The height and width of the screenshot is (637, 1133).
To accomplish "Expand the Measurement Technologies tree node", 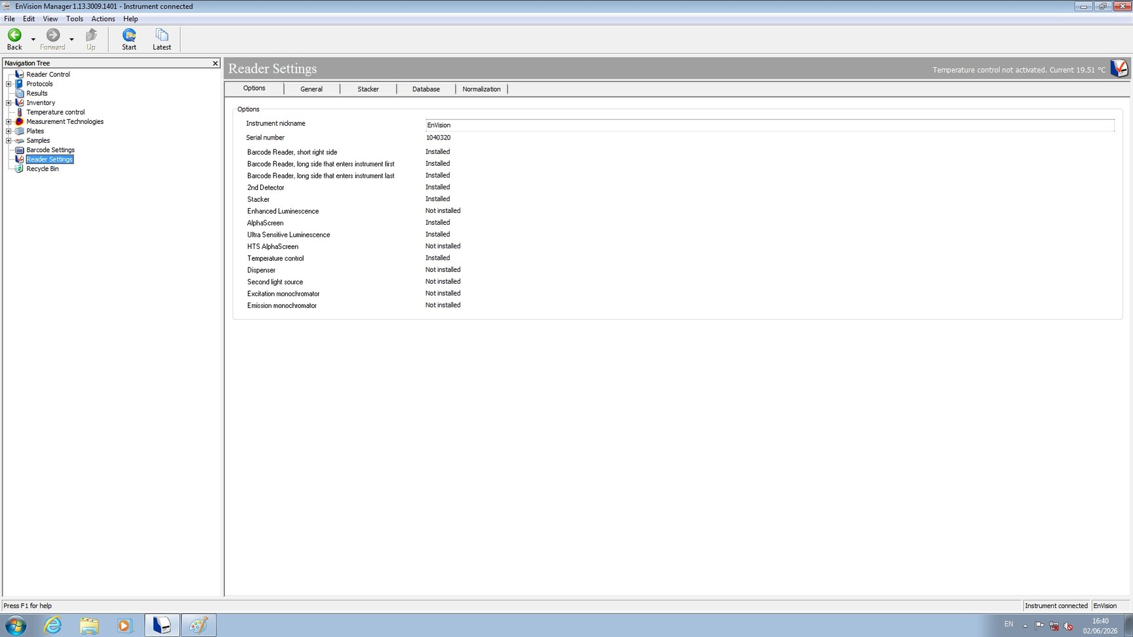I will (9, 122).
